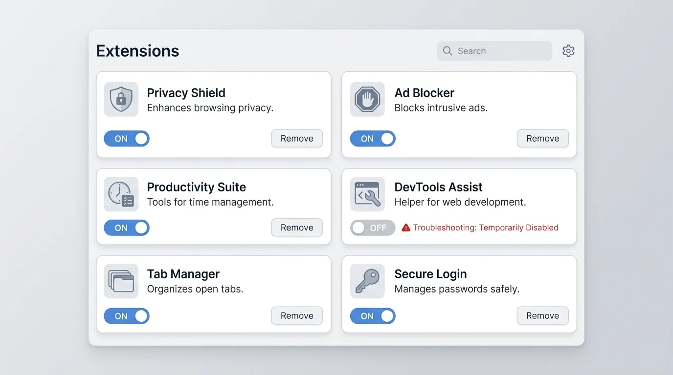Click Remove on Secure Login card
The image size is (673, 375).
(543, 316)
